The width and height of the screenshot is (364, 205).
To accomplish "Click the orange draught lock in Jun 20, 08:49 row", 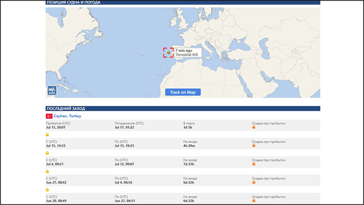I will click(x=254, y=200).
